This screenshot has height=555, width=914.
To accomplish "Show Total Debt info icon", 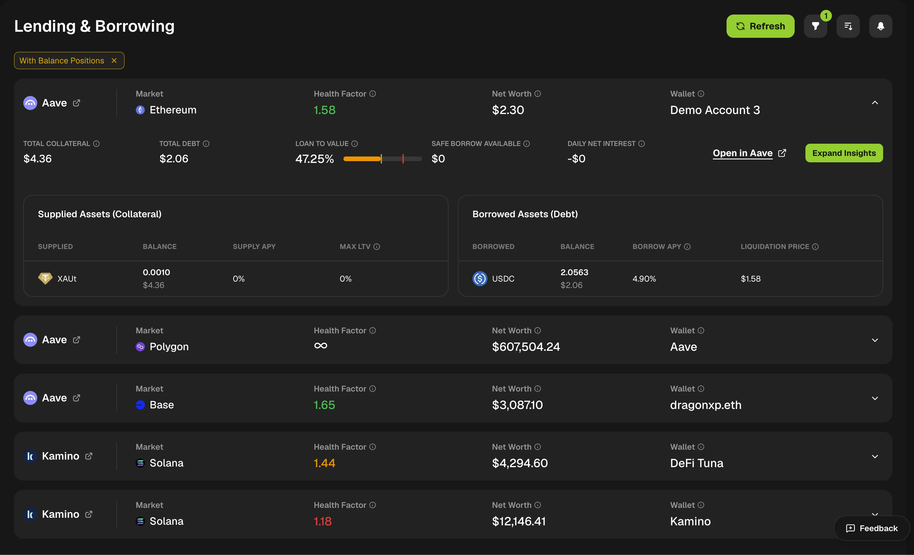I will 206,143.
